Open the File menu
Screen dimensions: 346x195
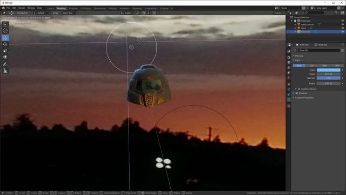click(x=8, y=8)
